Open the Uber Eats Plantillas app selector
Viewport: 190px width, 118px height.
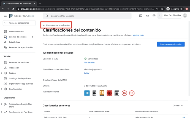(x=170, y=16)
